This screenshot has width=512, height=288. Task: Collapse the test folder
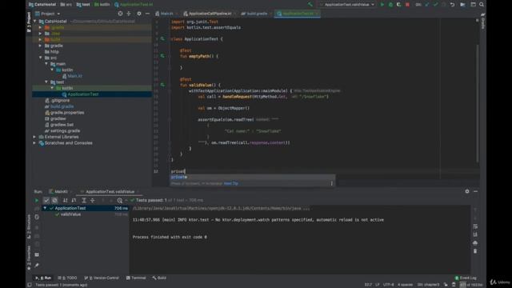(x=46, y=82)
